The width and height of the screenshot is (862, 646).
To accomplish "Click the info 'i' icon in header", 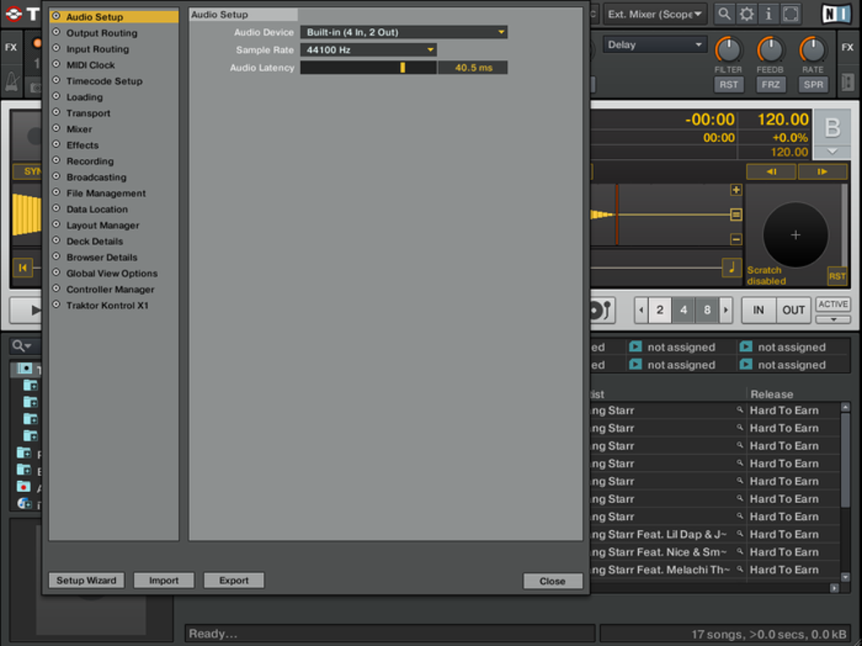I will tap(768, 14).
